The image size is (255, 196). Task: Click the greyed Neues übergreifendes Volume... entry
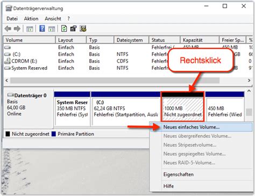click(201, 136)
